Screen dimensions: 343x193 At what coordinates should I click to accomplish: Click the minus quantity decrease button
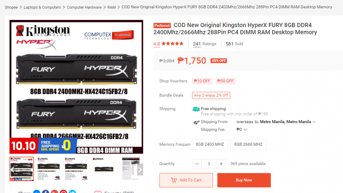197,164
